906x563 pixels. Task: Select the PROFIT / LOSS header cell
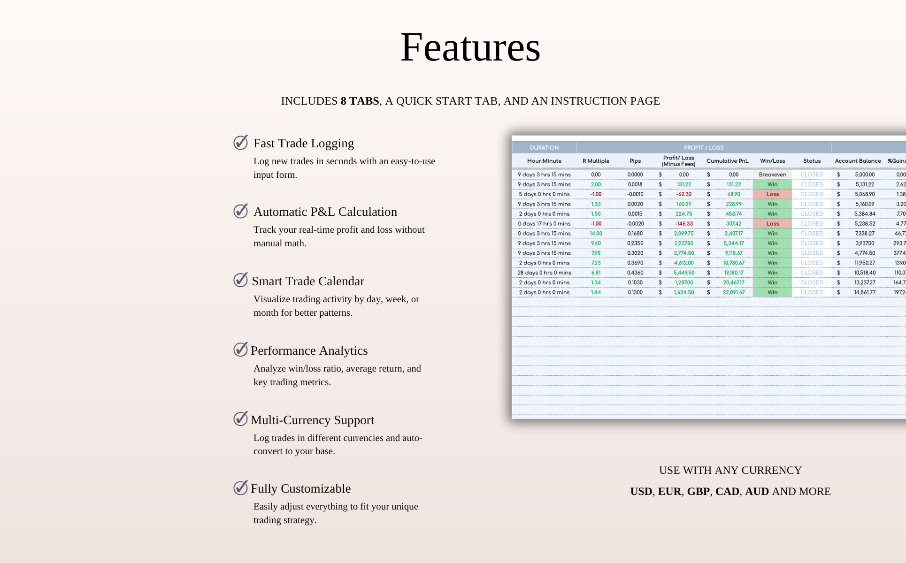pyautogui.click(x=703, y=148)
